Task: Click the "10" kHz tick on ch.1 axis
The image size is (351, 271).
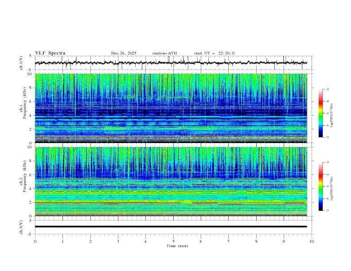Action: tap(31, 74)
